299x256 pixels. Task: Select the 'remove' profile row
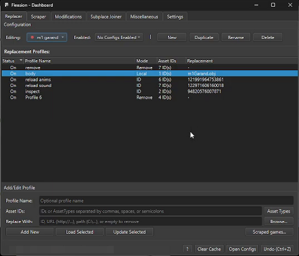pyautogui.click(x=150, y=68)
